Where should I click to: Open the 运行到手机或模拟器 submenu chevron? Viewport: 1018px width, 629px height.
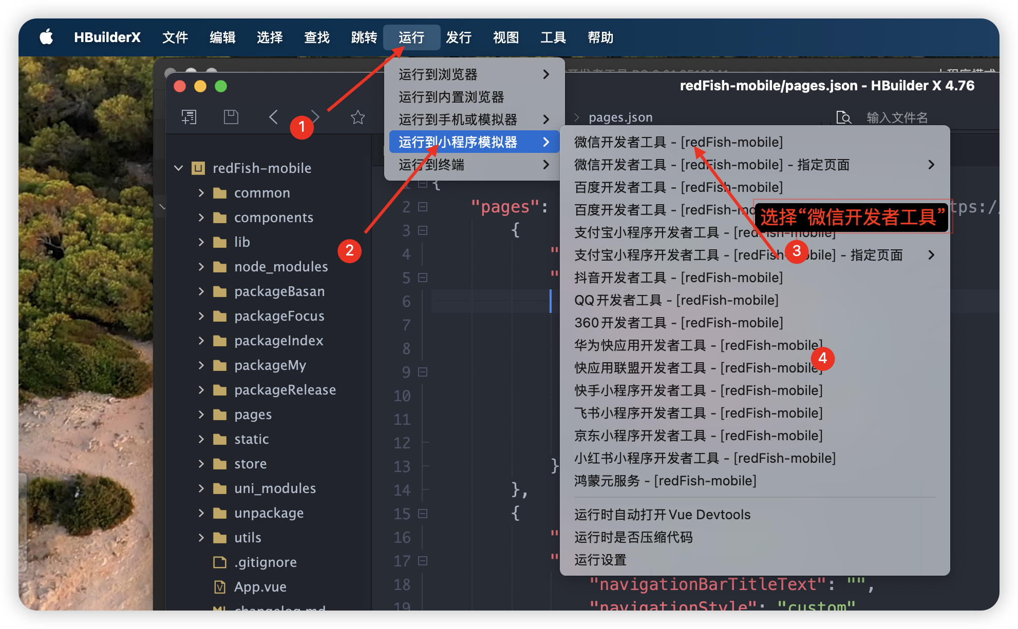546,119
